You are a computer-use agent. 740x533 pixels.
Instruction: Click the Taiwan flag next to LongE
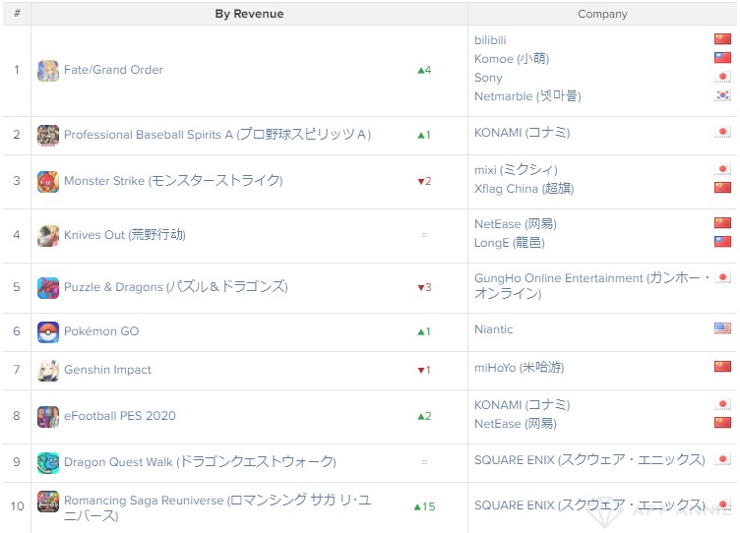[x=722, y=242]
